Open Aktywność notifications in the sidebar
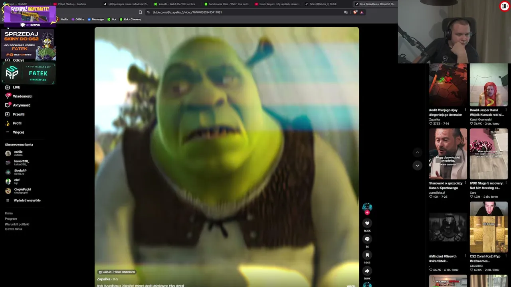 pyautogui.click(x=18, y=105)
